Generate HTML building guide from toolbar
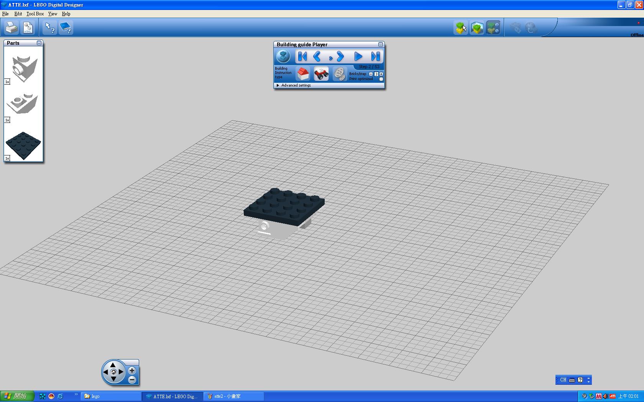Viewport: 644px width, 402px height. (x=28, y=28)
